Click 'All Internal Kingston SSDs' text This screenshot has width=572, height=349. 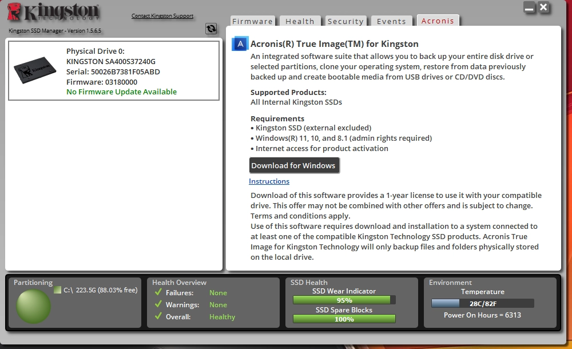pyautogui.click(x=296, y=102)
